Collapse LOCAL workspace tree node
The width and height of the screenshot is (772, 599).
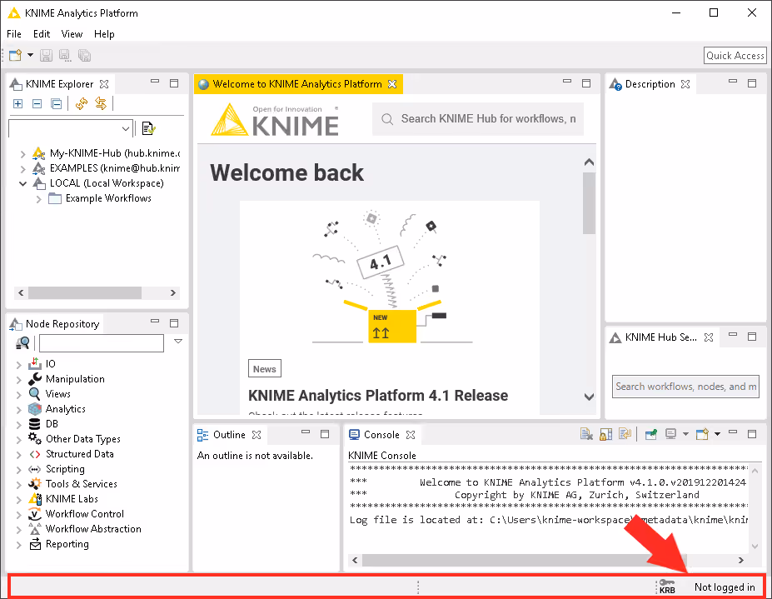tap(22, 183)
